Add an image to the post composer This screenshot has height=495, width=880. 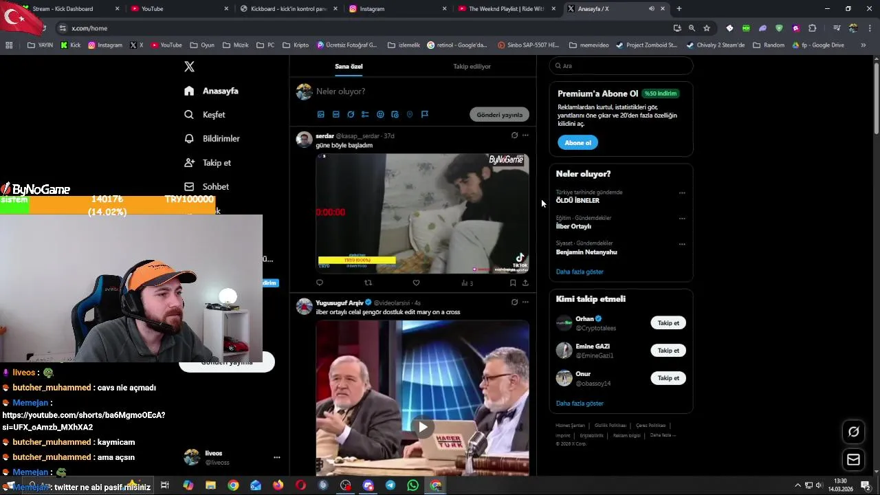320,115
